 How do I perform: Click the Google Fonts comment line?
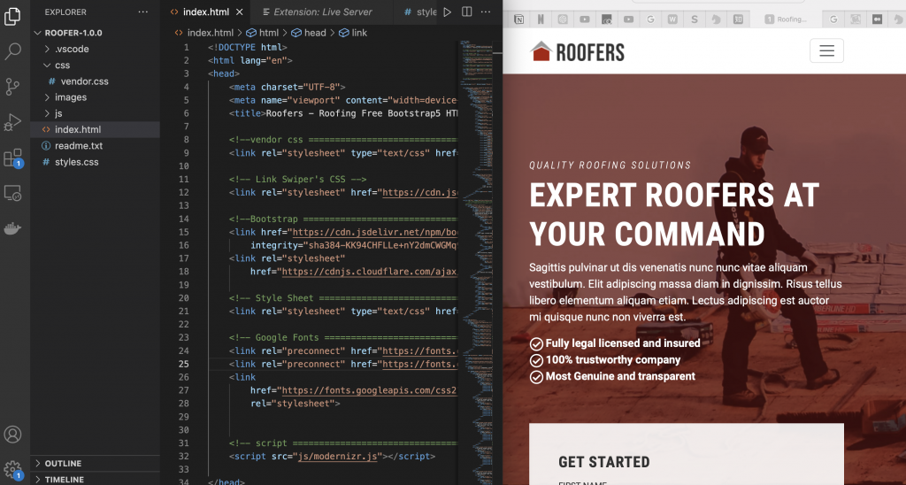pyautogui.click(x=343, y=337)
